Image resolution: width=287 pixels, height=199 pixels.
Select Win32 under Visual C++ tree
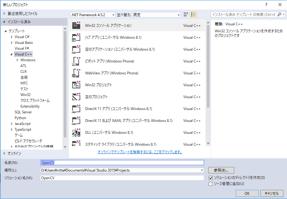pyautogui.click(x=25, y=95)
